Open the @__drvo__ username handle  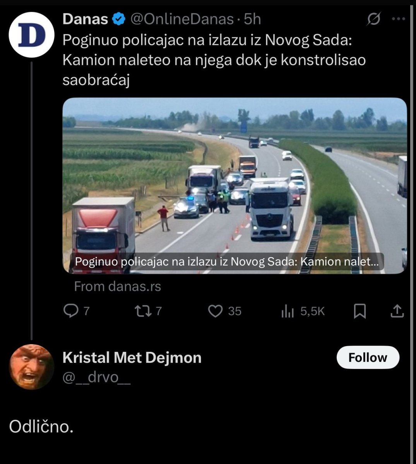(96, 377)
